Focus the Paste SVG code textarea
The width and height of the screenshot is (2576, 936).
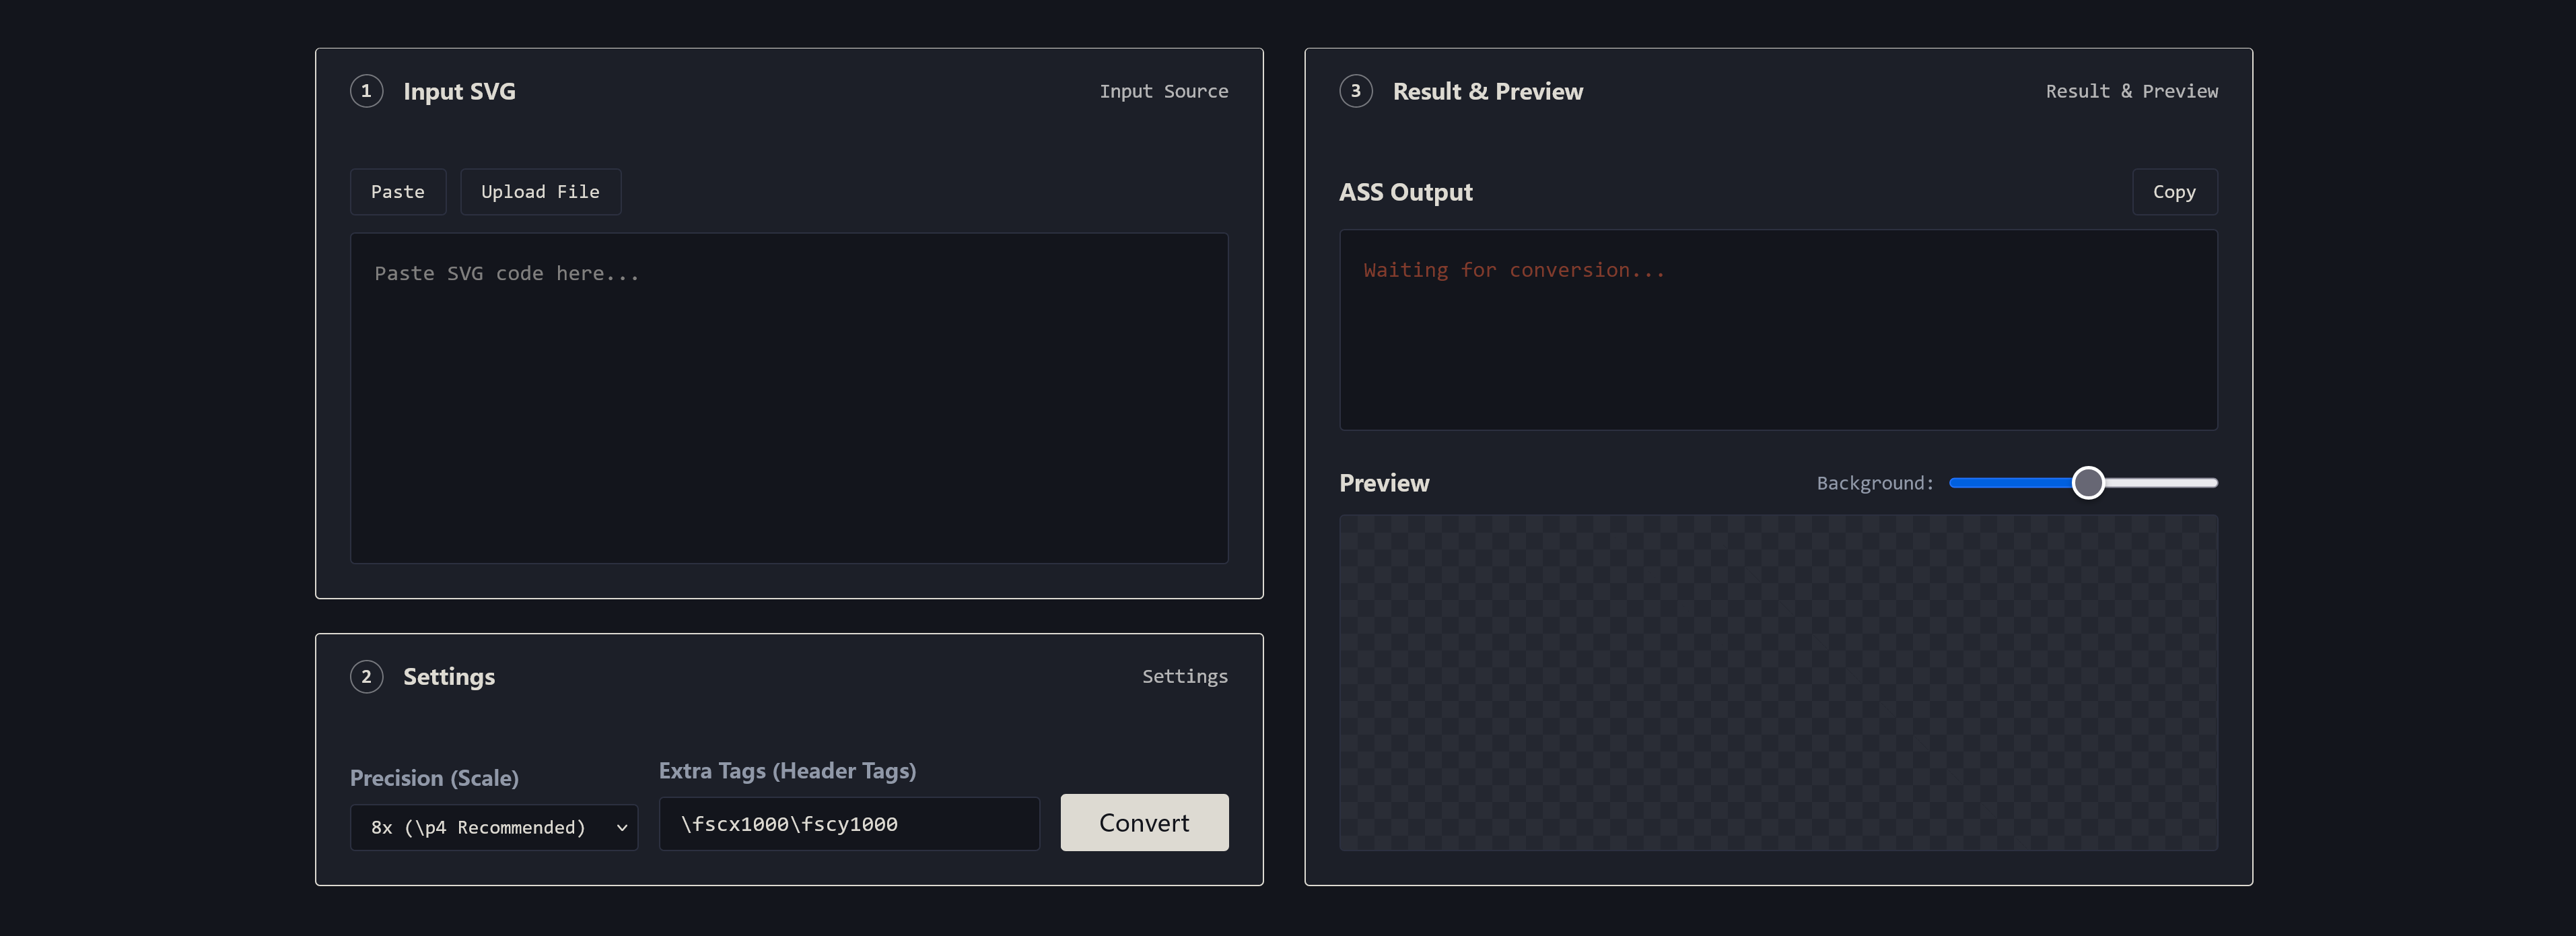tap(788, 398)
